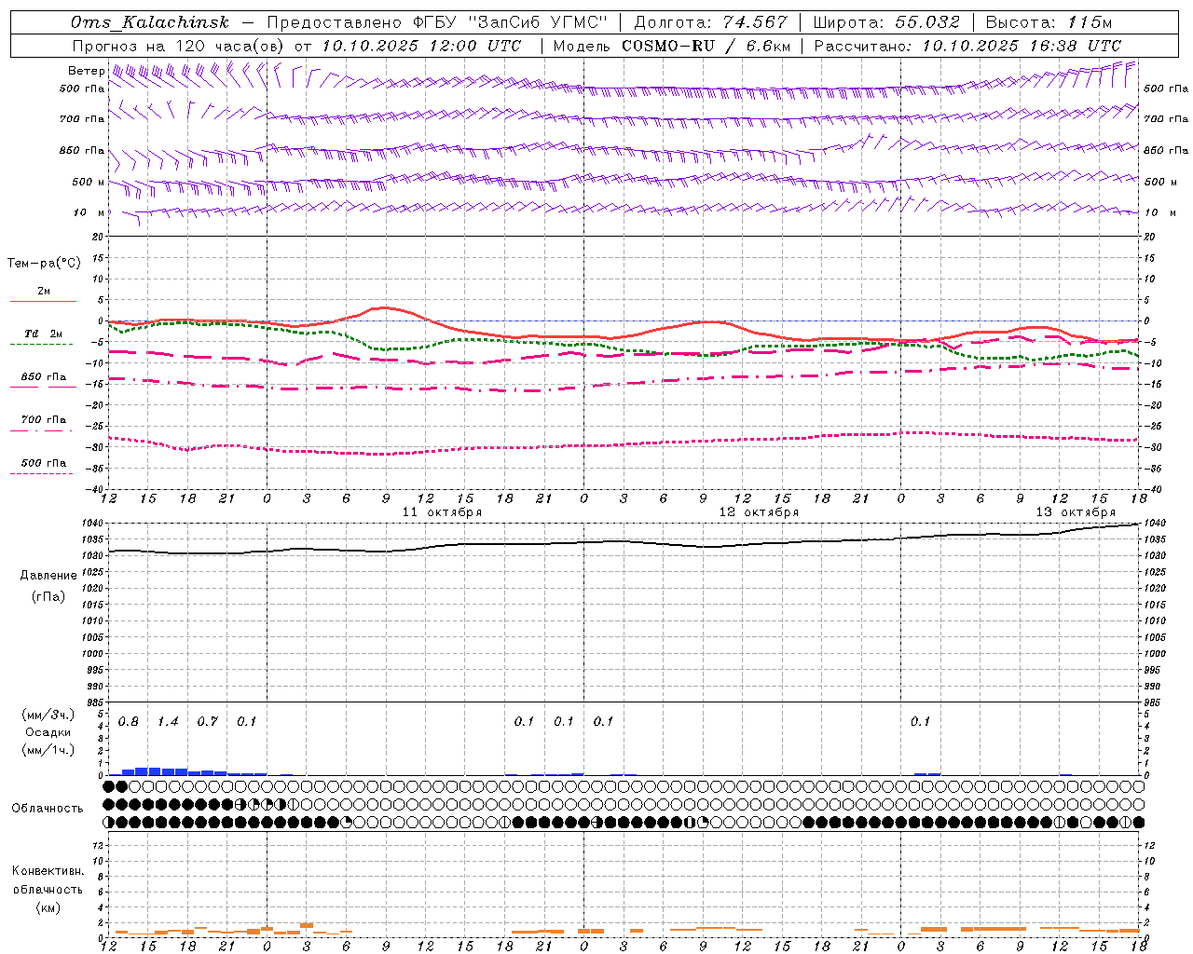Screen dimensions: 1193x954
Task: Select the 1.4 precipitation amount value
Action: pos(168,721)
